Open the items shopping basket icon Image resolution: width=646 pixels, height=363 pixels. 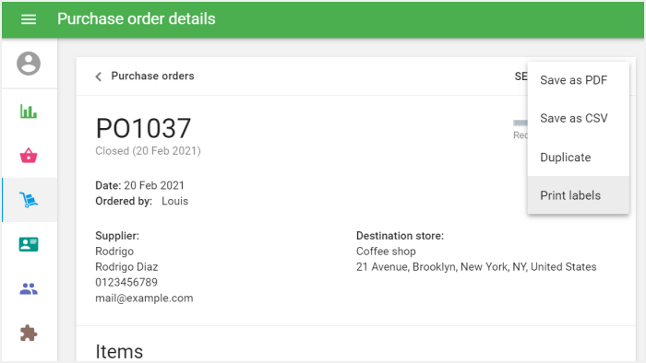point(29,156)
